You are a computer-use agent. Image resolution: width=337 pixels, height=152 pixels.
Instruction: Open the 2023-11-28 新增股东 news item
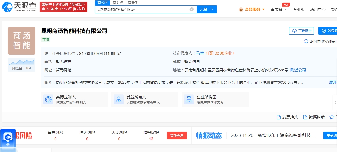coord(273,135)
